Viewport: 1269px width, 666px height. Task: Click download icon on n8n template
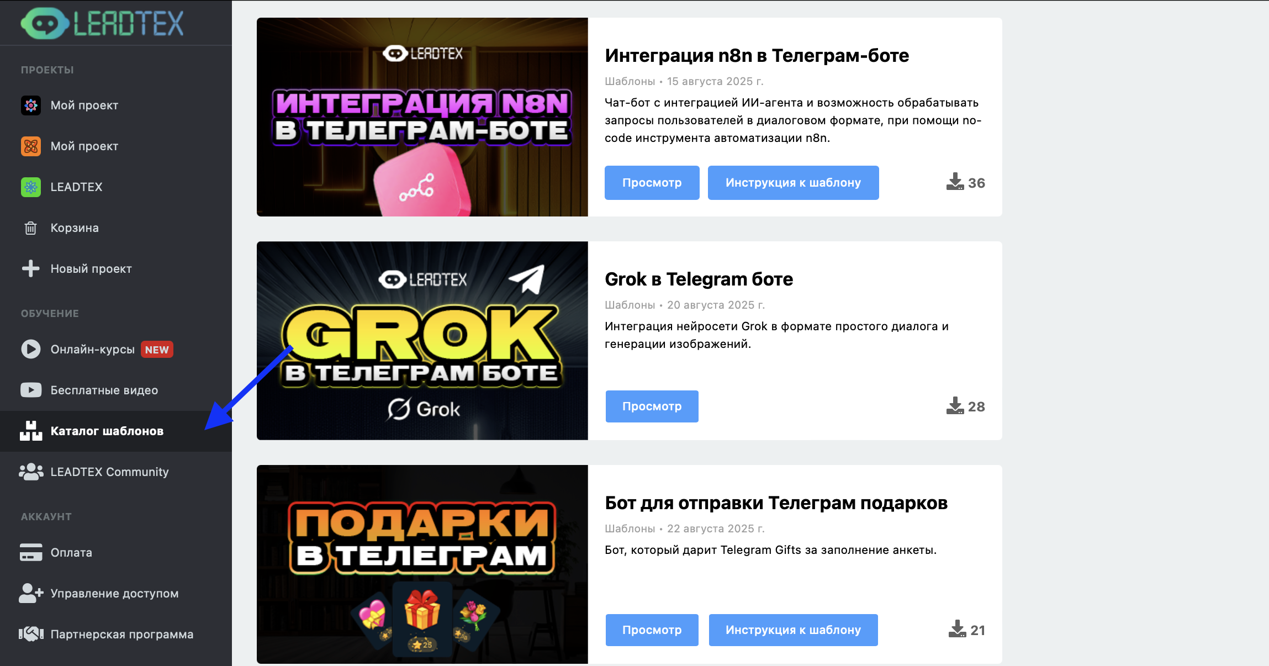click(955, 182)
